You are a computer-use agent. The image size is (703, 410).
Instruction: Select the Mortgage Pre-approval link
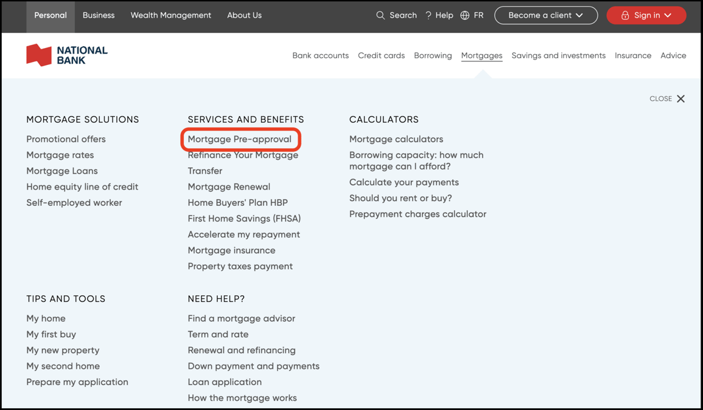tap(239, 139)
